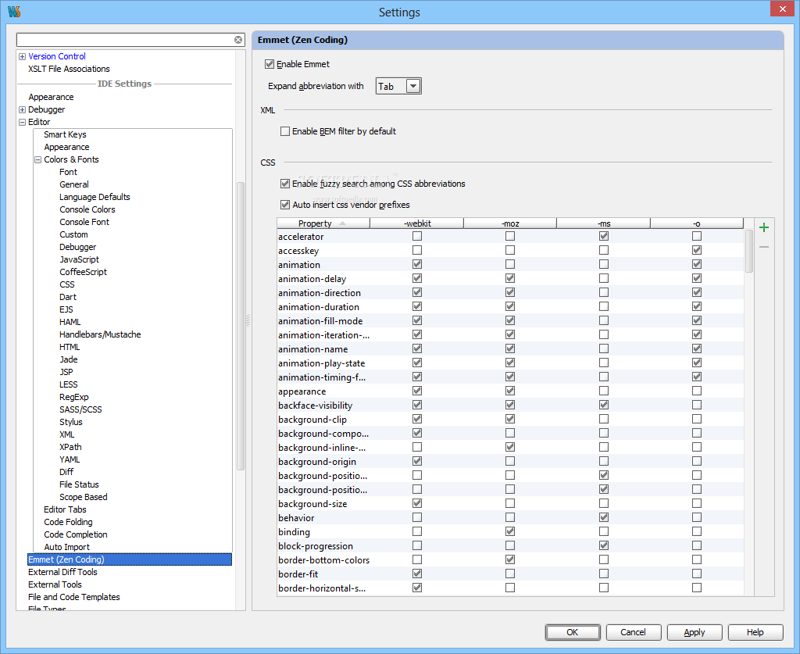Screen dimensions: 800x654
Task: Collapse the Editor tree node
Action: point(22,123)
